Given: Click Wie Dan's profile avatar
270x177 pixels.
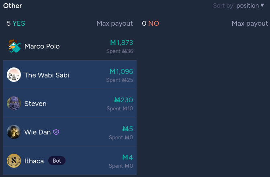Looking at the screenshot, I should (x=14, y=132).
